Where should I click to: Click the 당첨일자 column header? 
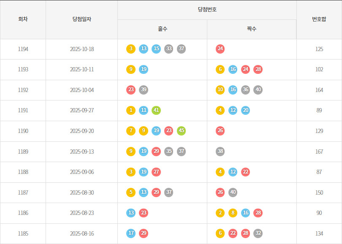coord(81,19)
